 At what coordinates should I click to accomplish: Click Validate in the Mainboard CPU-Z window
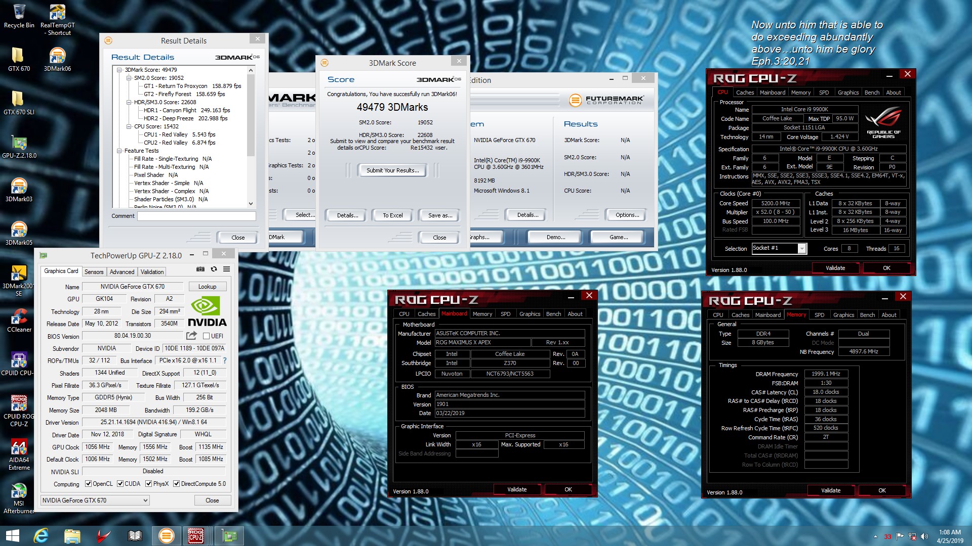[x=517, y=489]
